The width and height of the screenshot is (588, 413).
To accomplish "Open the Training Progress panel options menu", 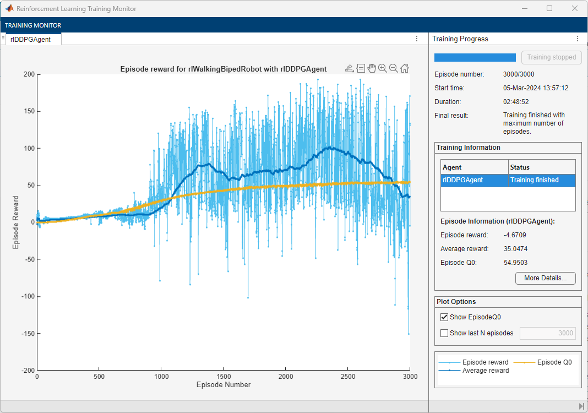I will 577,39.
